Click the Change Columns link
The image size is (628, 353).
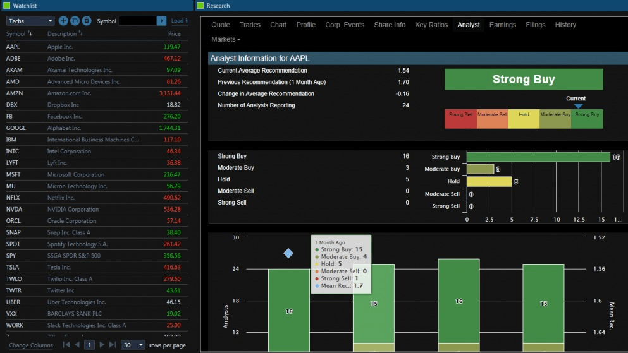(31, 345)
